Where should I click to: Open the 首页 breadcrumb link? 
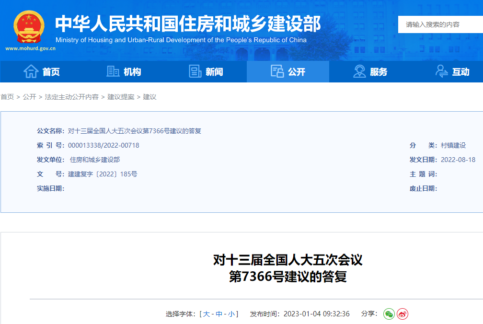coord(7,97)
